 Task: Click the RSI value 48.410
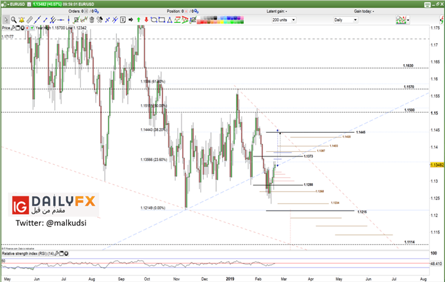(x=436, y=264)
